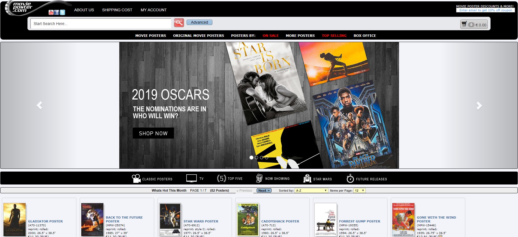Click the email coupon input field
Screen dimensions: 518x237
click(486, 10)
